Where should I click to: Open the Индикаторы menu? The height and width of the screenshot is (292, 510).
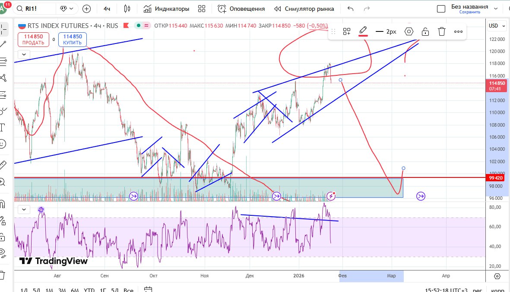coord(166,9)
